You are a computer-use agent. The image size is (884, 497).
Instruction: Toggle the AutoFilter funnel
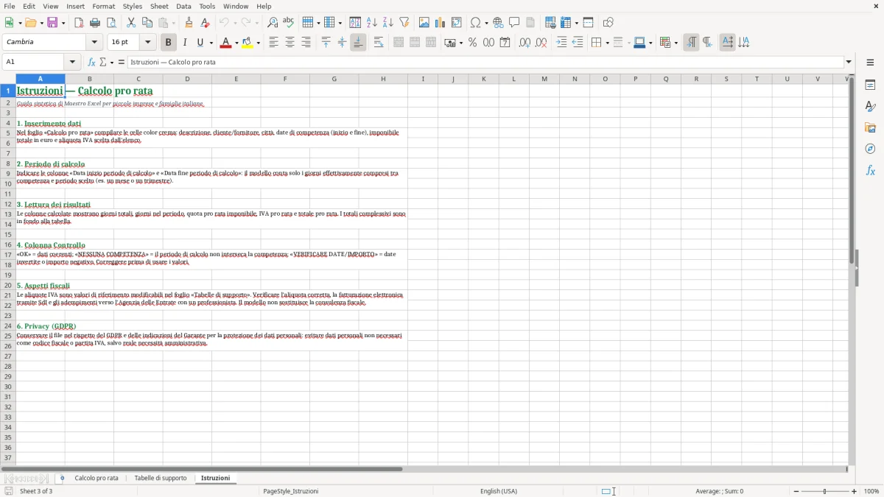pyautogui.click(x=404, y=23)
